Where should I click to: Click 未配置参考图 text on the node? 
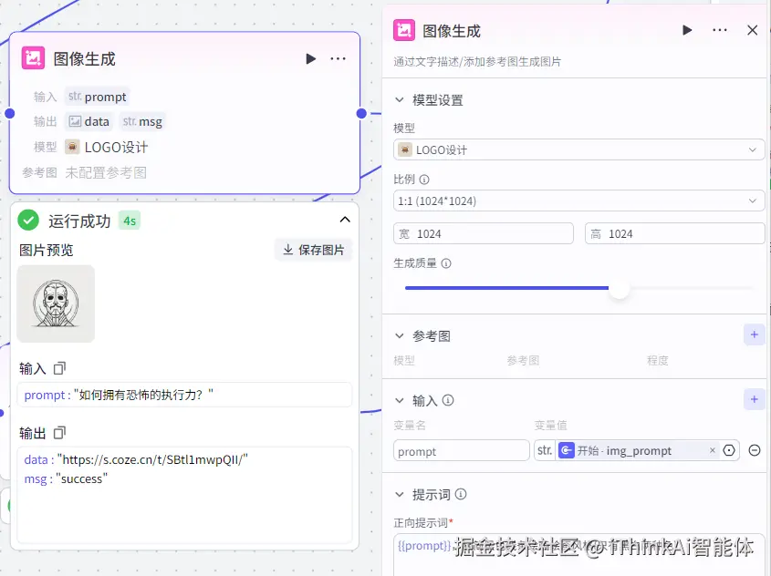pos(106,173)
